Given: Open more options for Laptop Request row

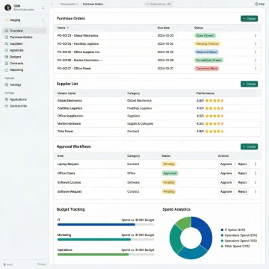Looking at the screenshot, I should click(256, 164).
